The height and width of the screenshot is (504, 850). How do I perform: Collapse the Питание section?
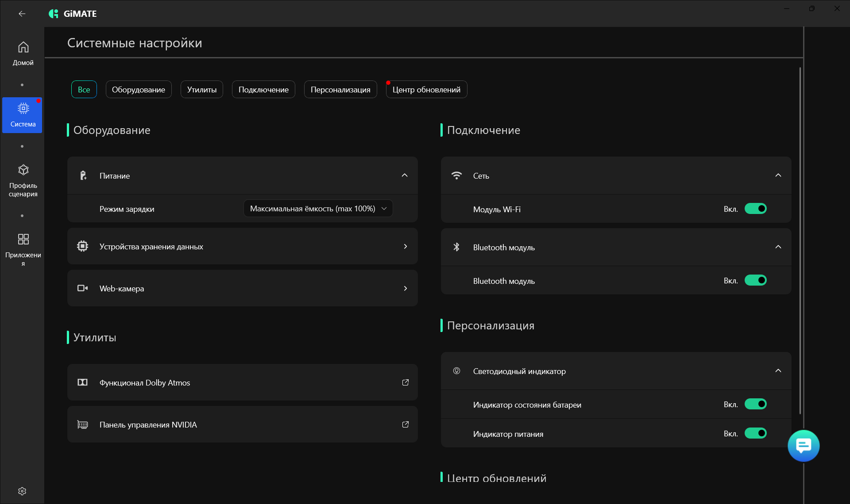[x=404, y=176]
